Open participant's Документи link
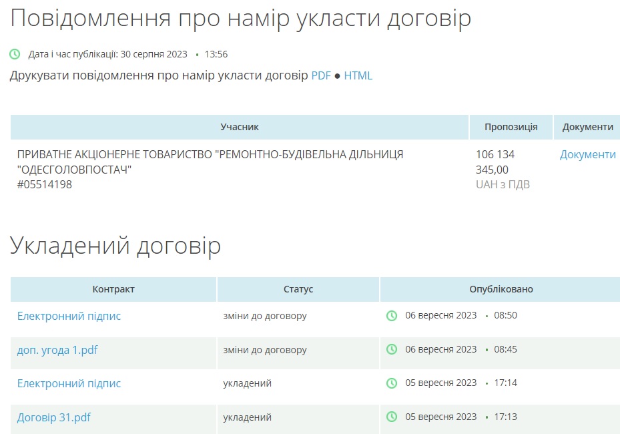The image size is (620, 434). [587, 154]
